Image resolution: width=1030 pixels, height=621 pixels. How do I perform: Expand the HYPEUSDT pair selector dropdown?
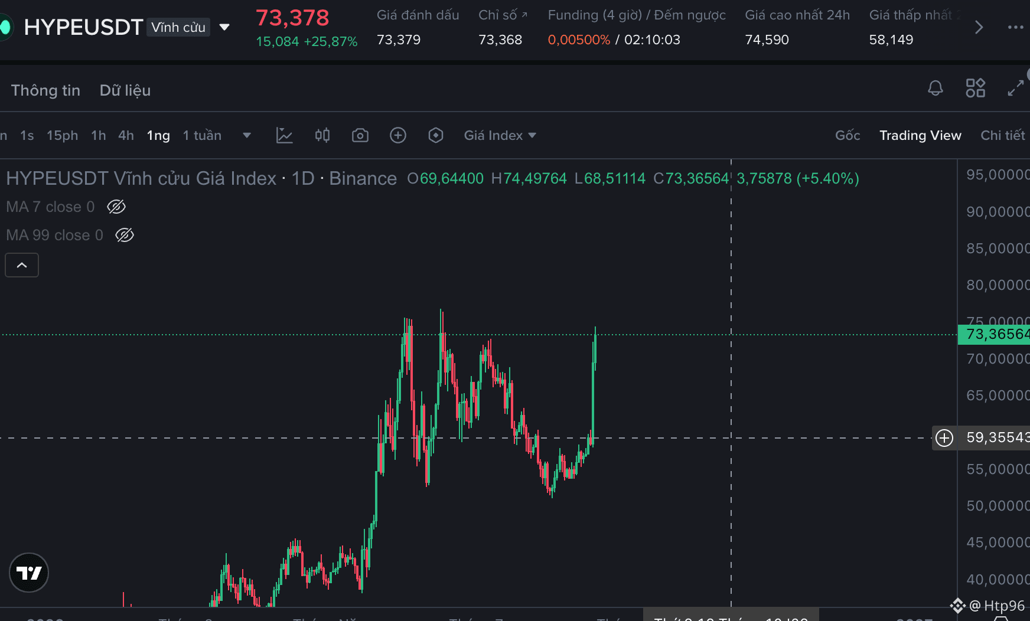pyautogui.click(x=224, y=27)
